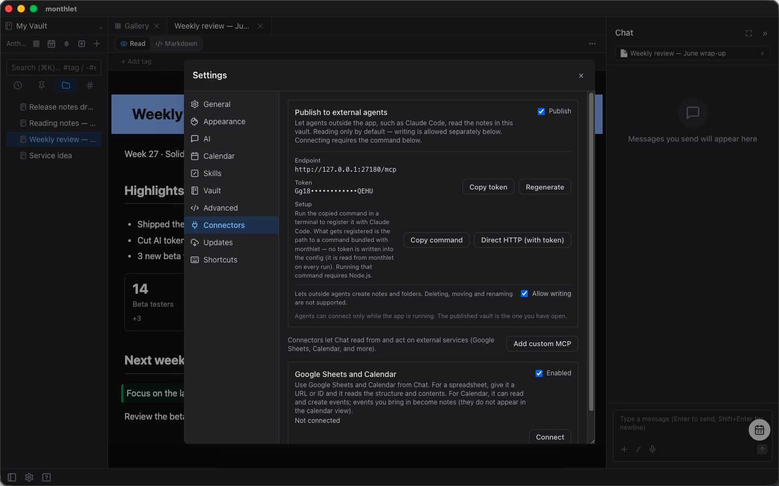
Task: Open gallery grid view in sidebar toolbar
Action: (36, 44)
